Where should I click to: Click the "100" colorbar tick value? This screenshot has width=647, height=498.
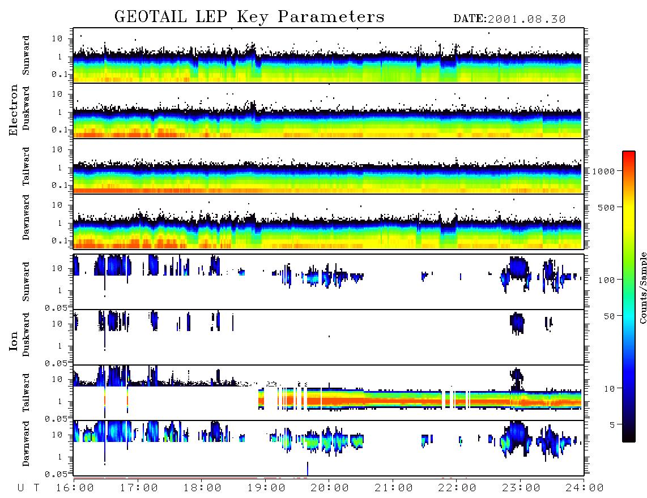(x=606, y=280)
